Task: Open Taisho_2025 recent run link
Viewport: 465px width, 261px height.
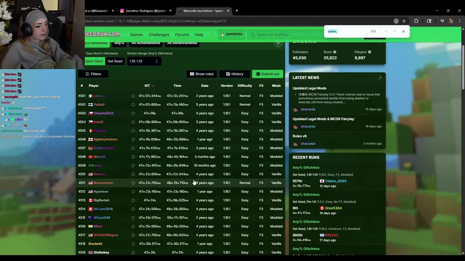Action: click(336, 181)
